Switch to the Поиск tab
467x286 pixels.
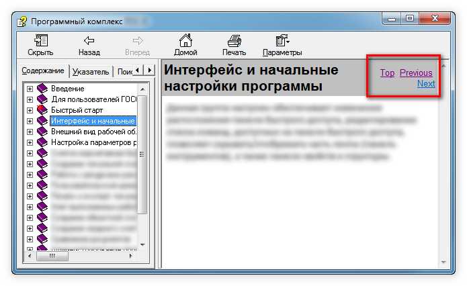124,72
